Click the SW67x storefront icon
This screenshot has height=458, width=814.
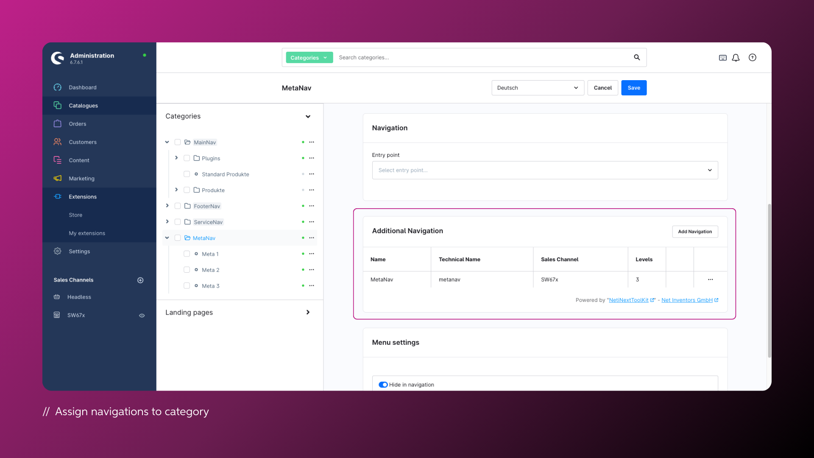click(57, 315)
